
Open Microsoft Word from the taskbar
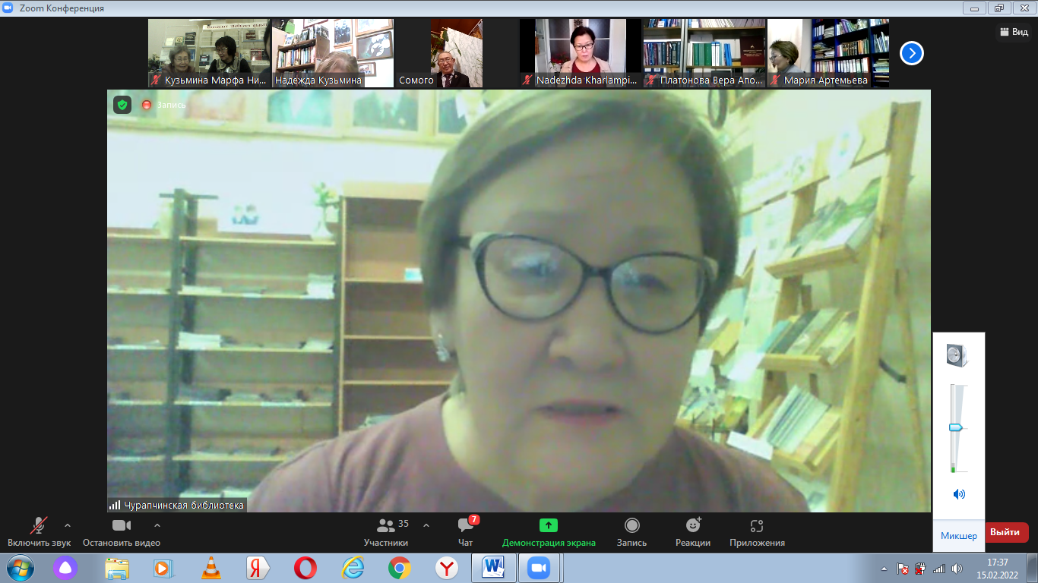(x=494, y=567)
